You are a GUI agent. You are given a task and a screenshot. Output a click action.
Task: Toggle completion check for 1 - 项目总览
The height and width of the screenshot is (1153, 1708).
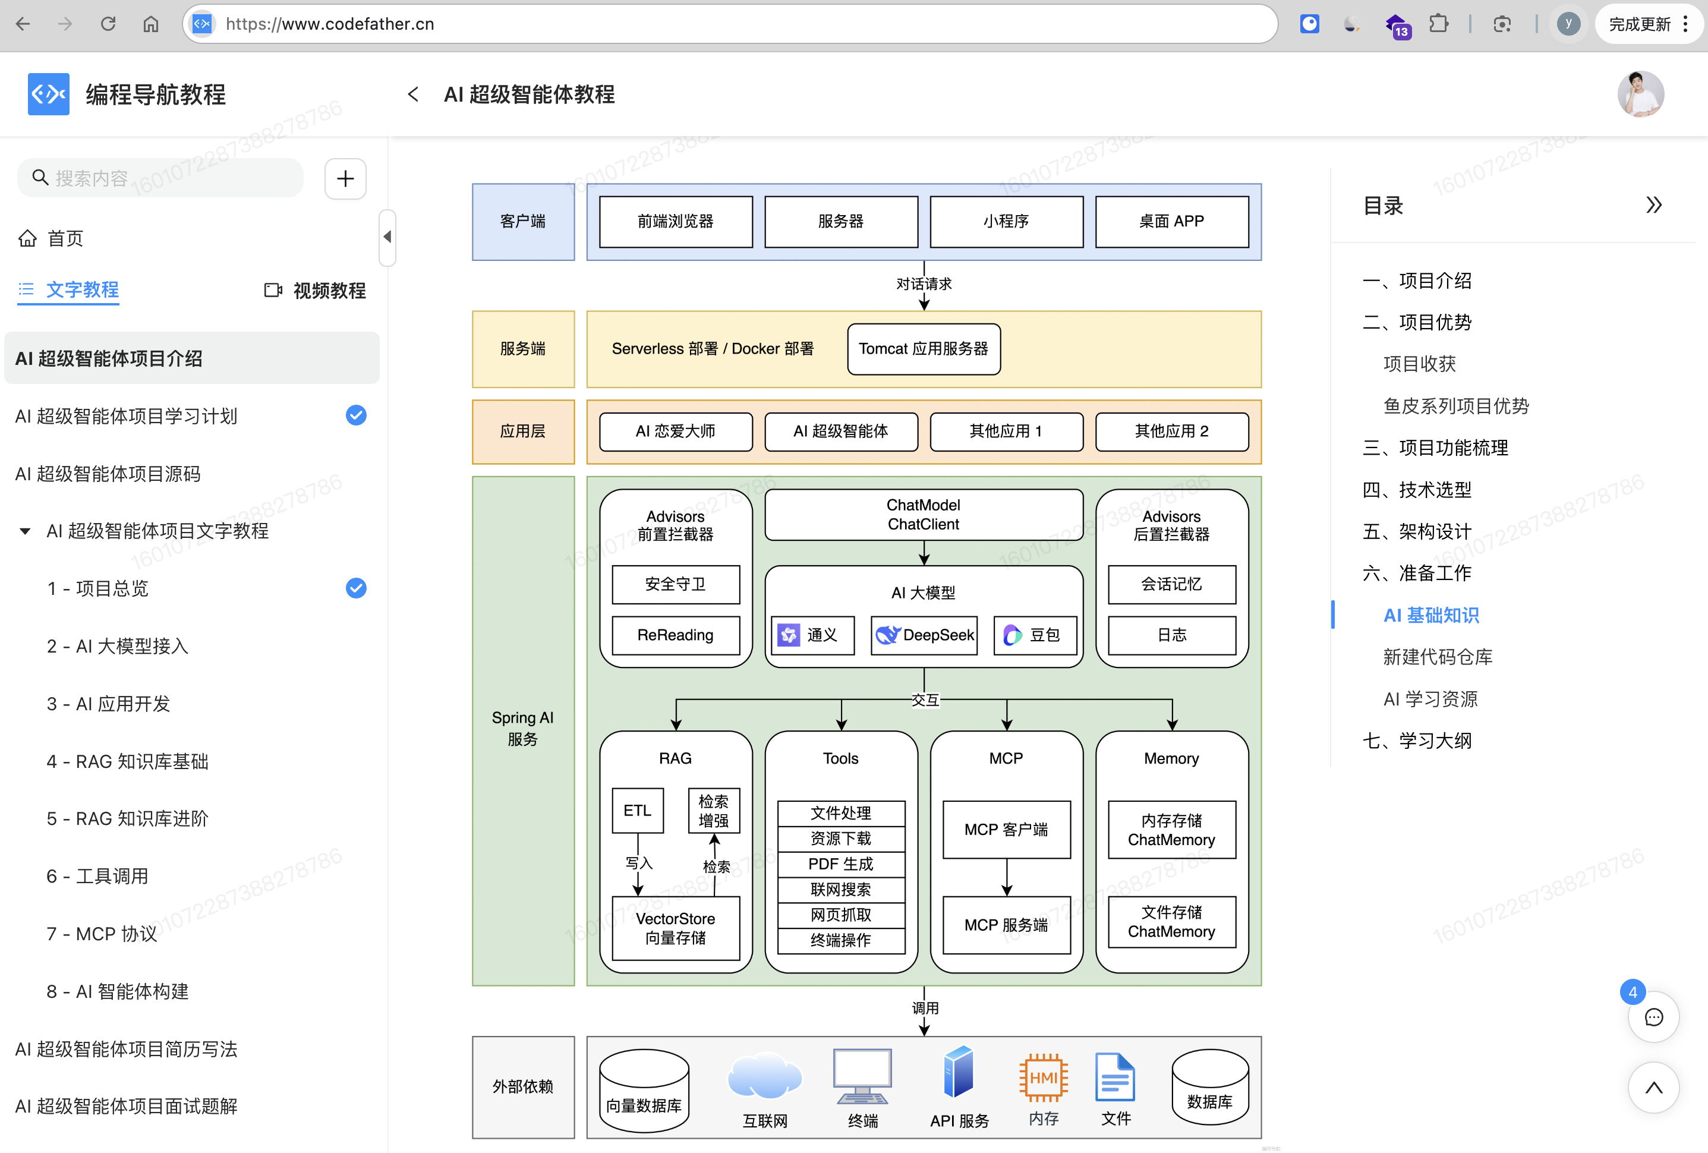tap(357, 588)
